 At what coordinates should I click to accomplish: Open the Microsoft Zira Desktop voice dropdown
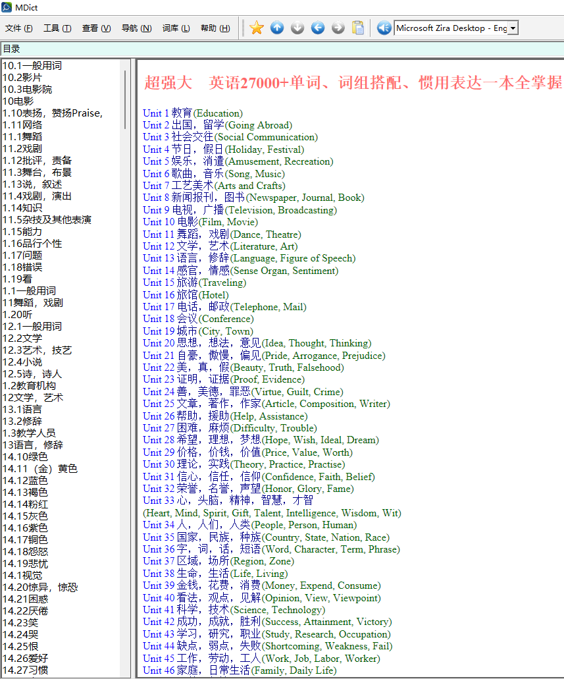point(511,28)
